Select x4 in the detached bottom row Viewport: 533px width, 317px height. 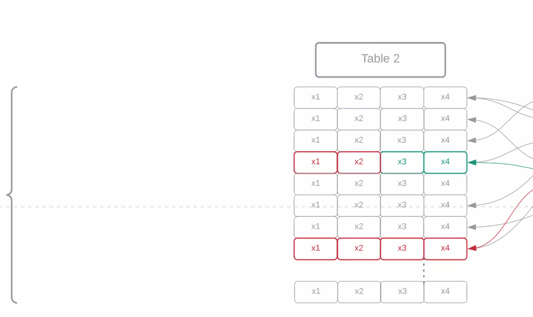point(445,292)
